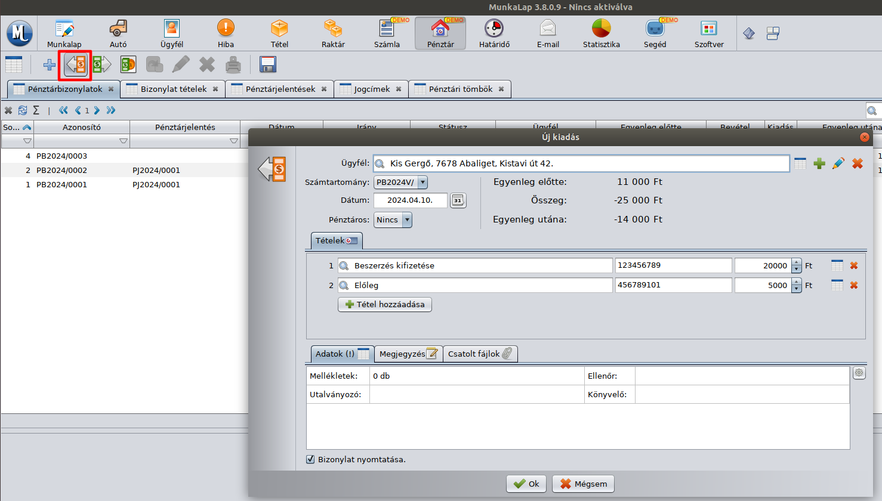Click the Ügyfél customer input field
Image resolution: width=882 pixels, height=501 pixels.
coord(585,163)
